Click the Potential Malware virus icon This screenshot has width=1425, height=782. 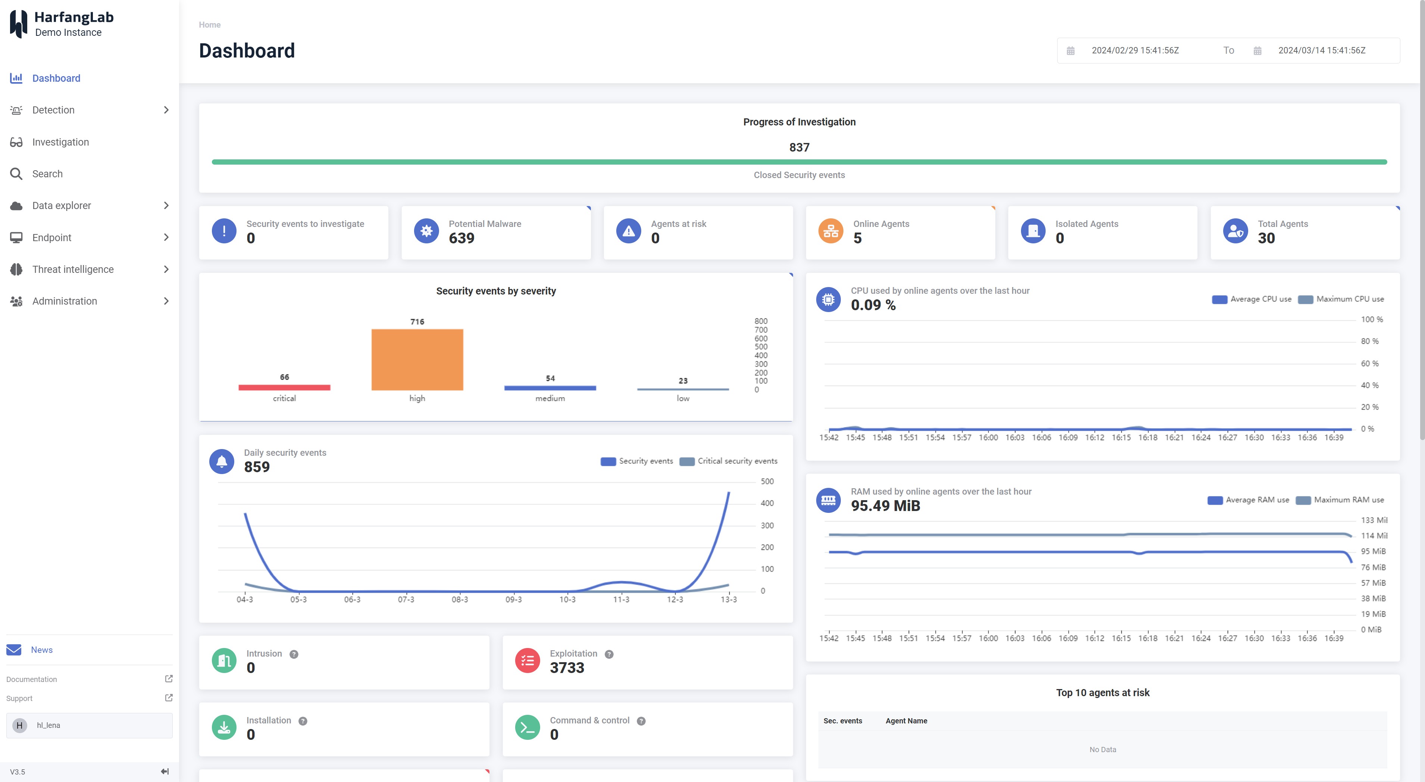point(426,231)
